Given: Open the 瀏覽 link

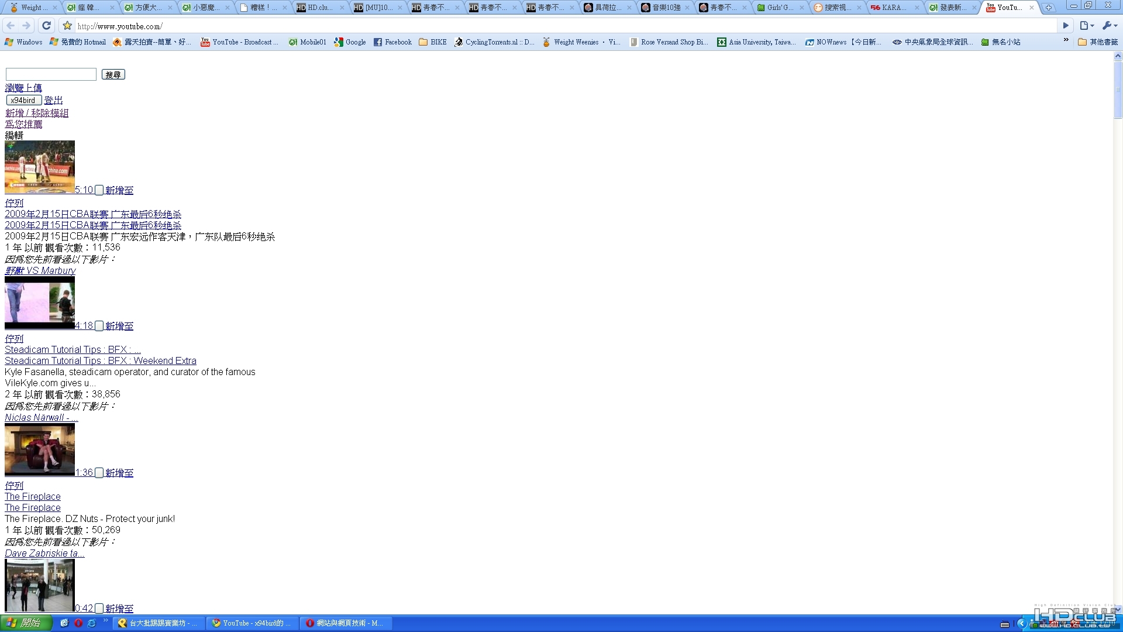Looking at the screenshot, I should pyautogui.click(x=14, y=88).
